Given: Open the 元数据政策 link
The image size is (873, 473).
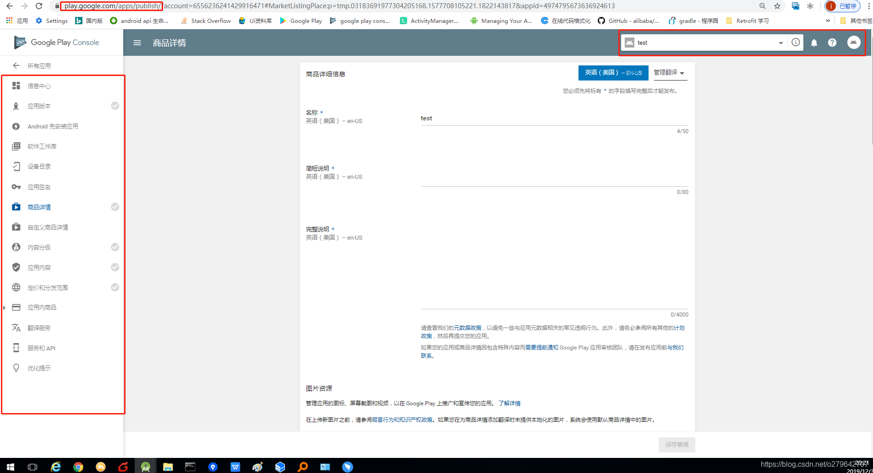Looking at the screenshot, I should coord(468,328).
